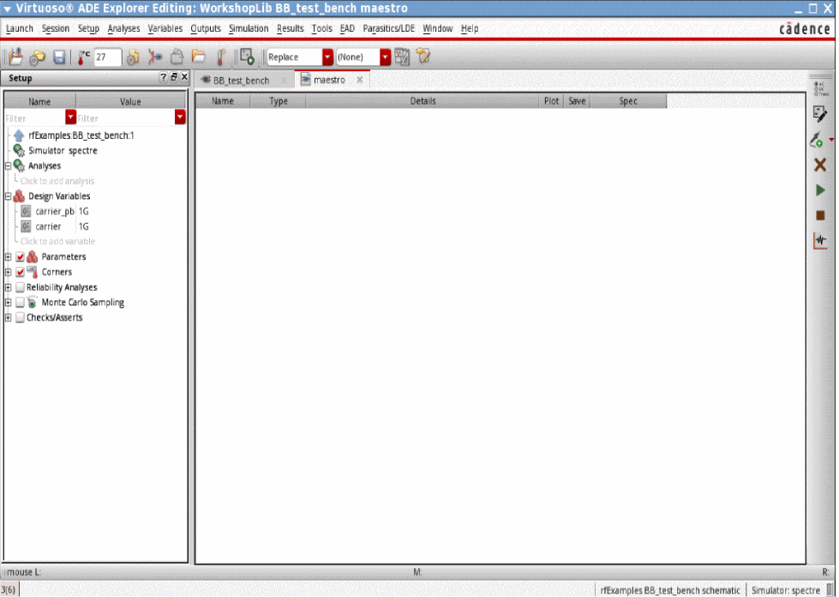Screen dimensions: 839x597
Task: Click the Simulator spectre gear icon
Action: pyautogui.click(x=19, y=150)
